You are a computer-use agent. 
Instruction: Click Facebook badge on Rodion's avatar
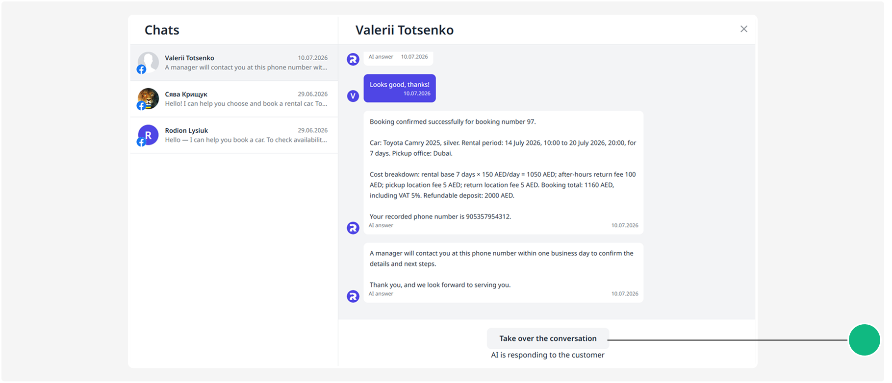point(141,142)
